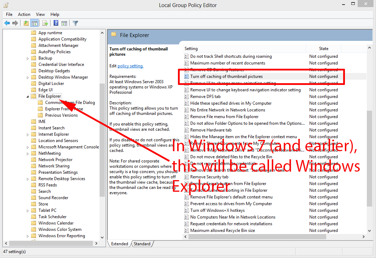Select Network Sharing tree item
Image resolution: width=376 pixels, height=258 pixels.
54,166
